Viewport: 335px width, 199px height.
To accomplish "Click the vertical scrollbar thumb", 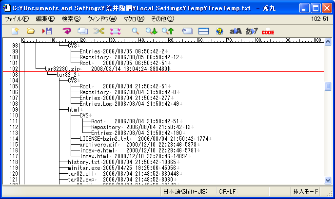I will pyautogui.click(x=328, y=86).
